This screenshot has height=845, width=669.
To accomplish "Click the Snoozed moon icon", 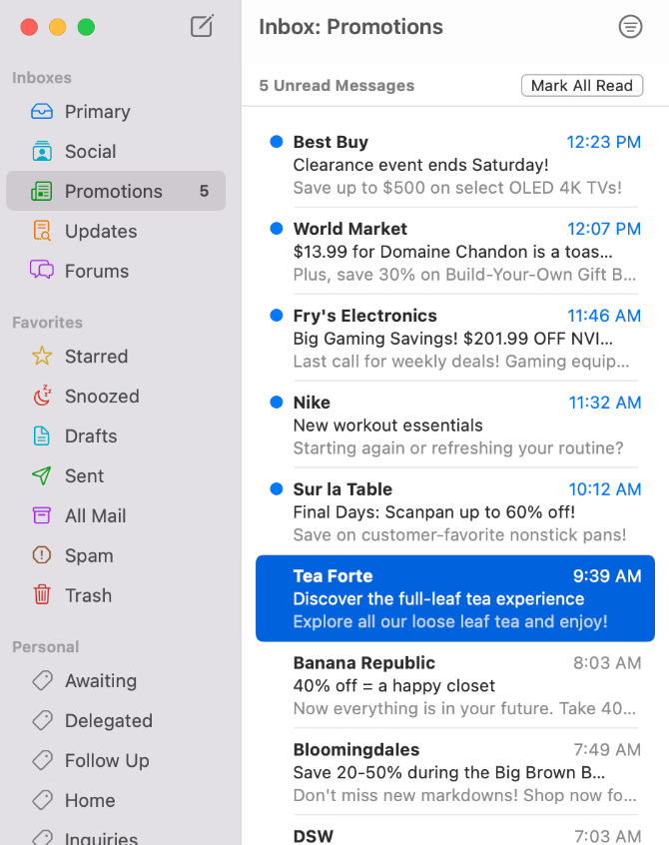I will click(x=42, y=396).
